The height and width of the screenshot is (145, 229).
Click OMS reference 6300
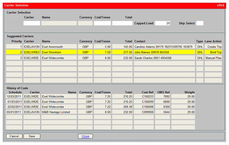[x=163, y=107]
